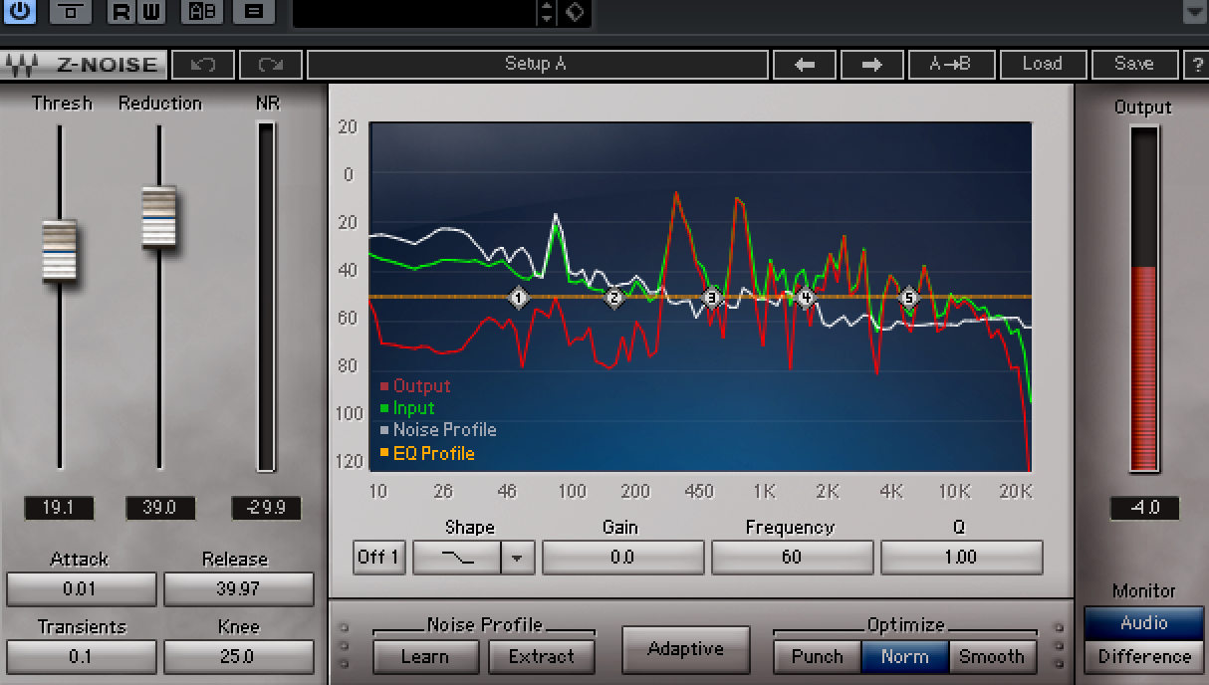
Task: Enable Write automation (W) button
Action: click(150, 12)
